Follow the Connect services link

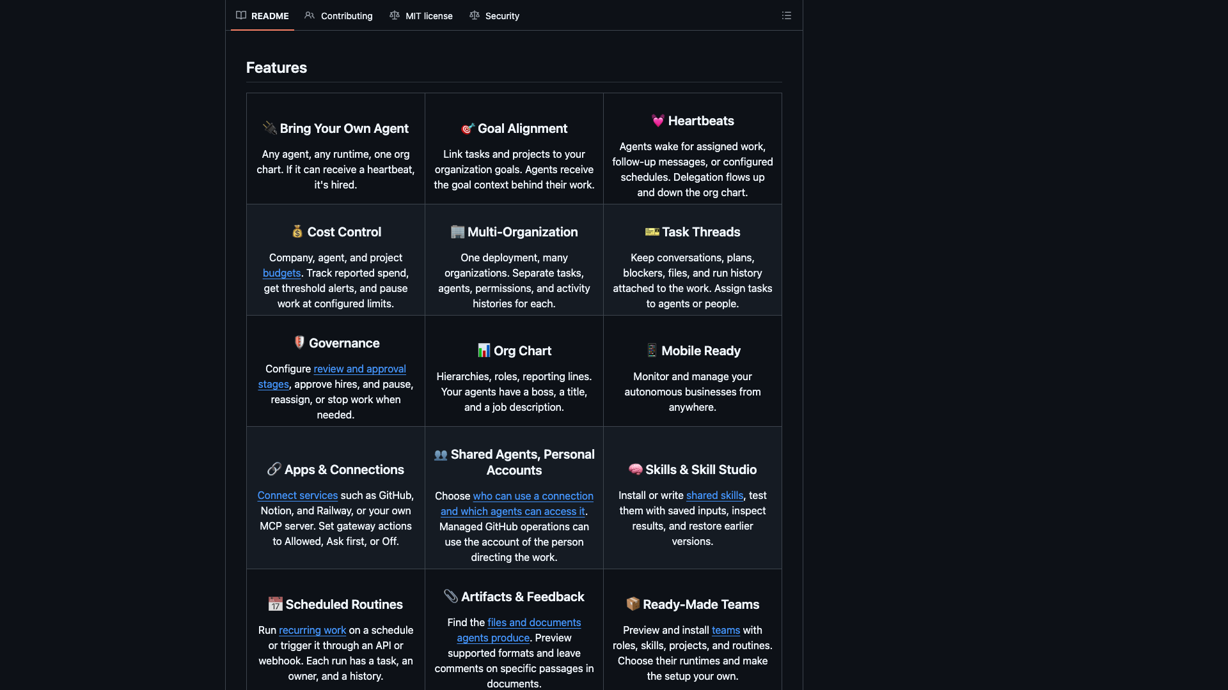[297, 495]
